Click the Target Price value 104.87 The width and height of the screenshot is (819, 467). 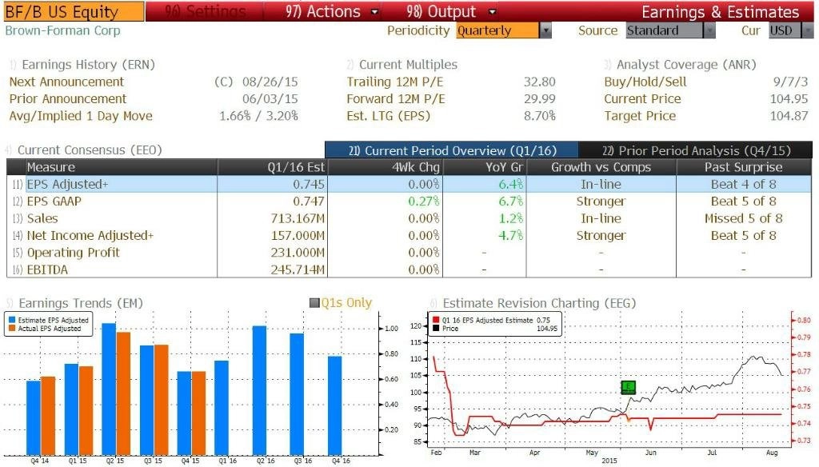coord(789,116)
